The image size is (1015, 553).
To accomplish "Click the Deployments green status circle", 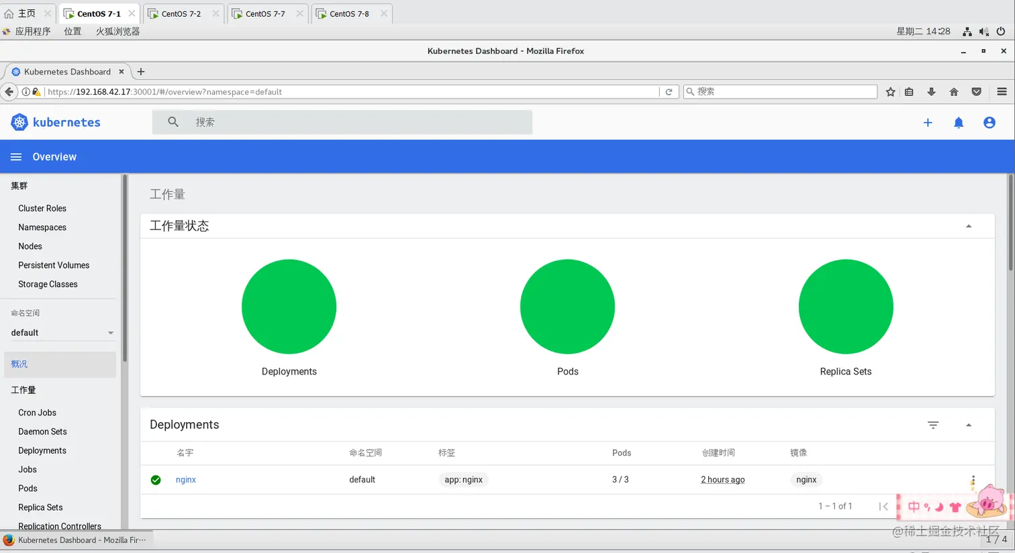I will [x=289, y=307].
